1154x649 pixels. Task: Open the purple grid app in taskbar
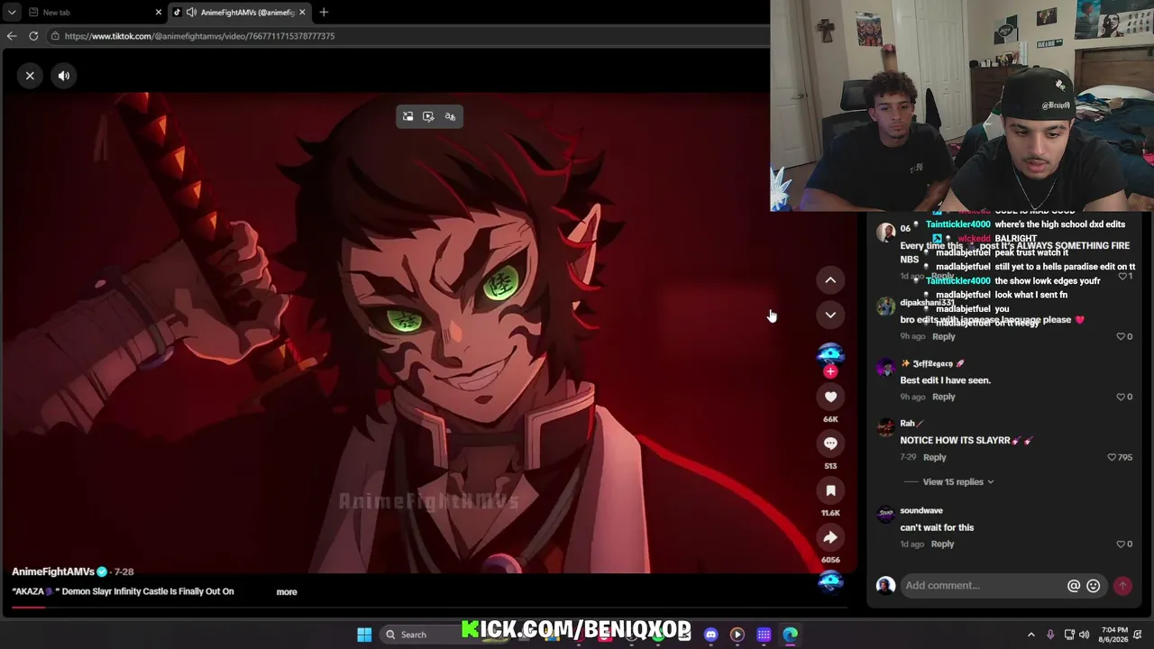(764, 635)
